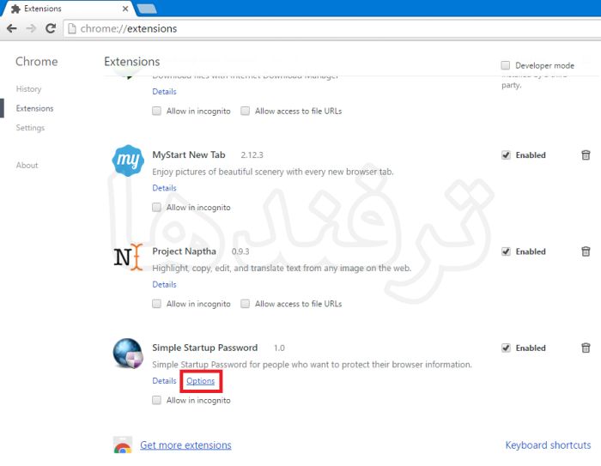Open Get more extensions link
The height and width of the screenshot is (466, 601).
(x=185, y=445)
